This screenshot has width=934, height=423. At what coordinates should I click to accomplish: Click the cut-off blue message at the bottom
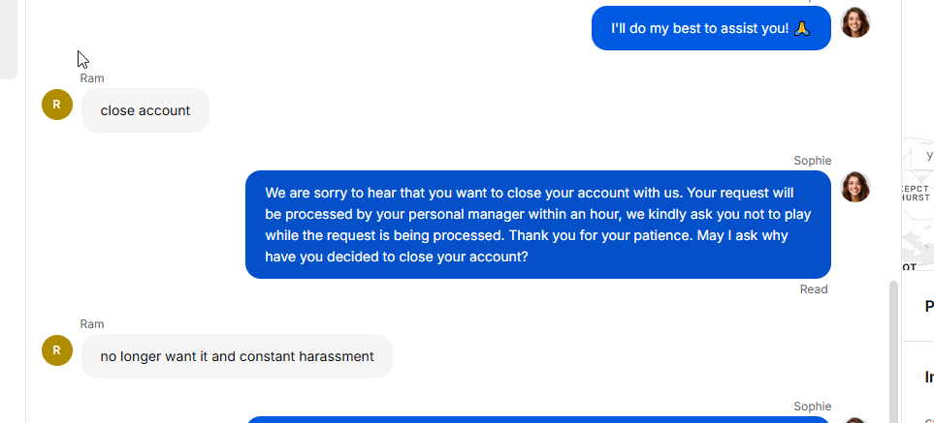538,420
